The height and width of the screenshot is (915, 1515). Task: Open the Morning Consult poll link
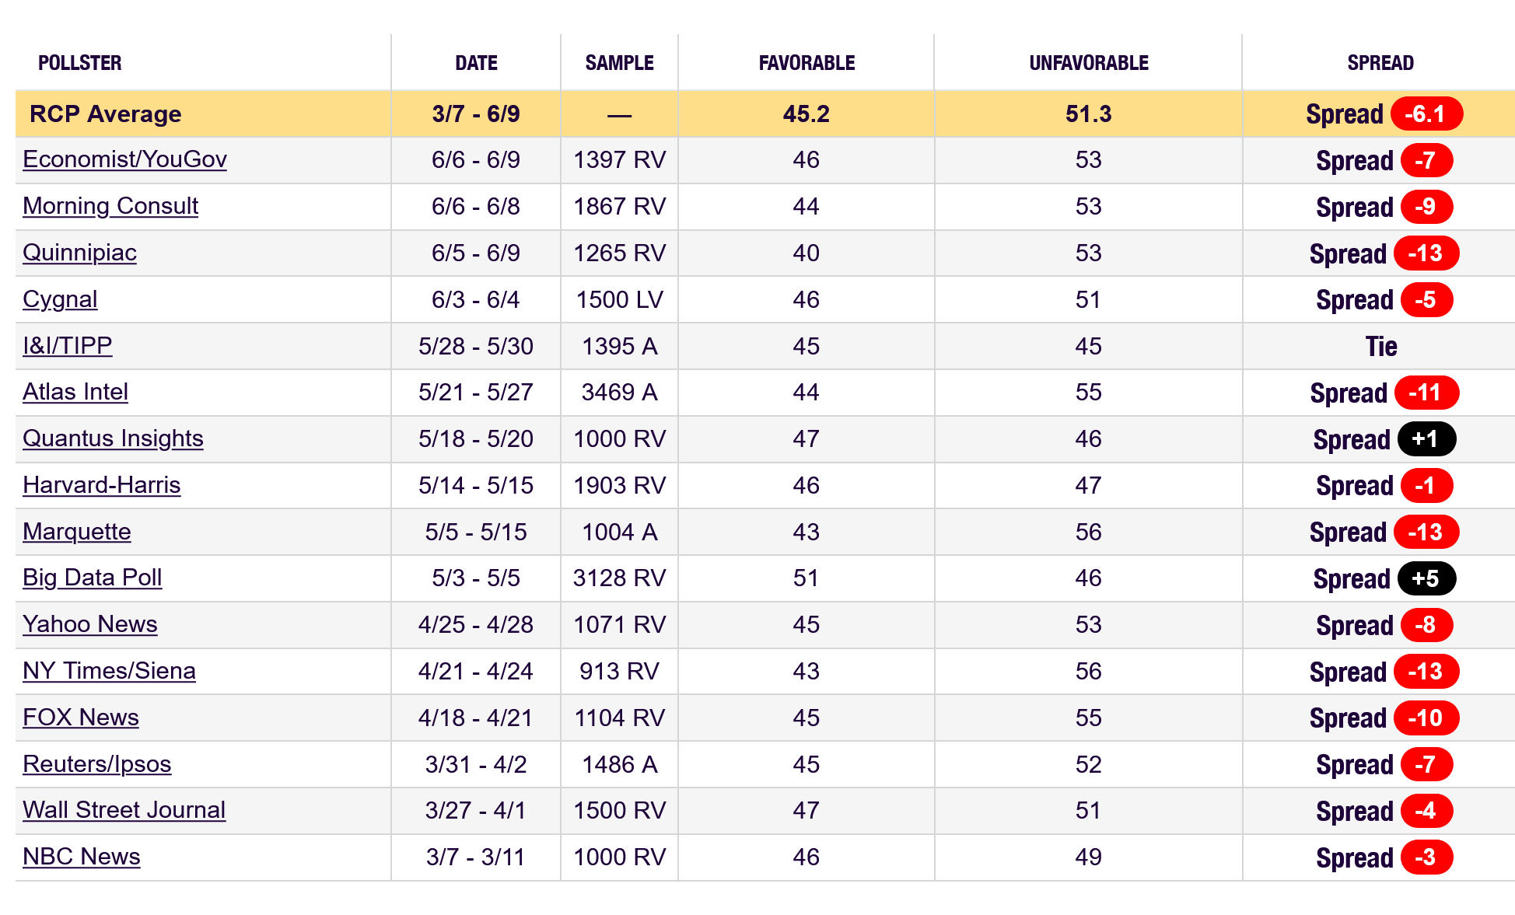point(110,206)
